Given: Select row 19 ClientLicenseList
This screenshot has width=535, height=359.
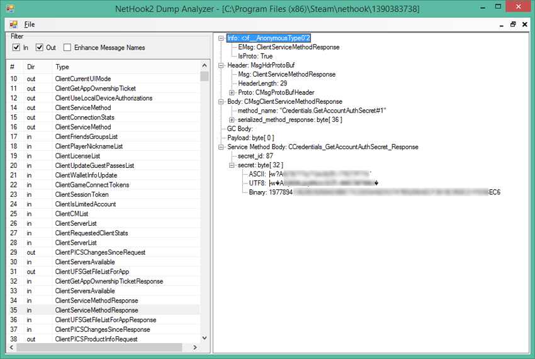Looking at the screenshot, I should (103, 156).
